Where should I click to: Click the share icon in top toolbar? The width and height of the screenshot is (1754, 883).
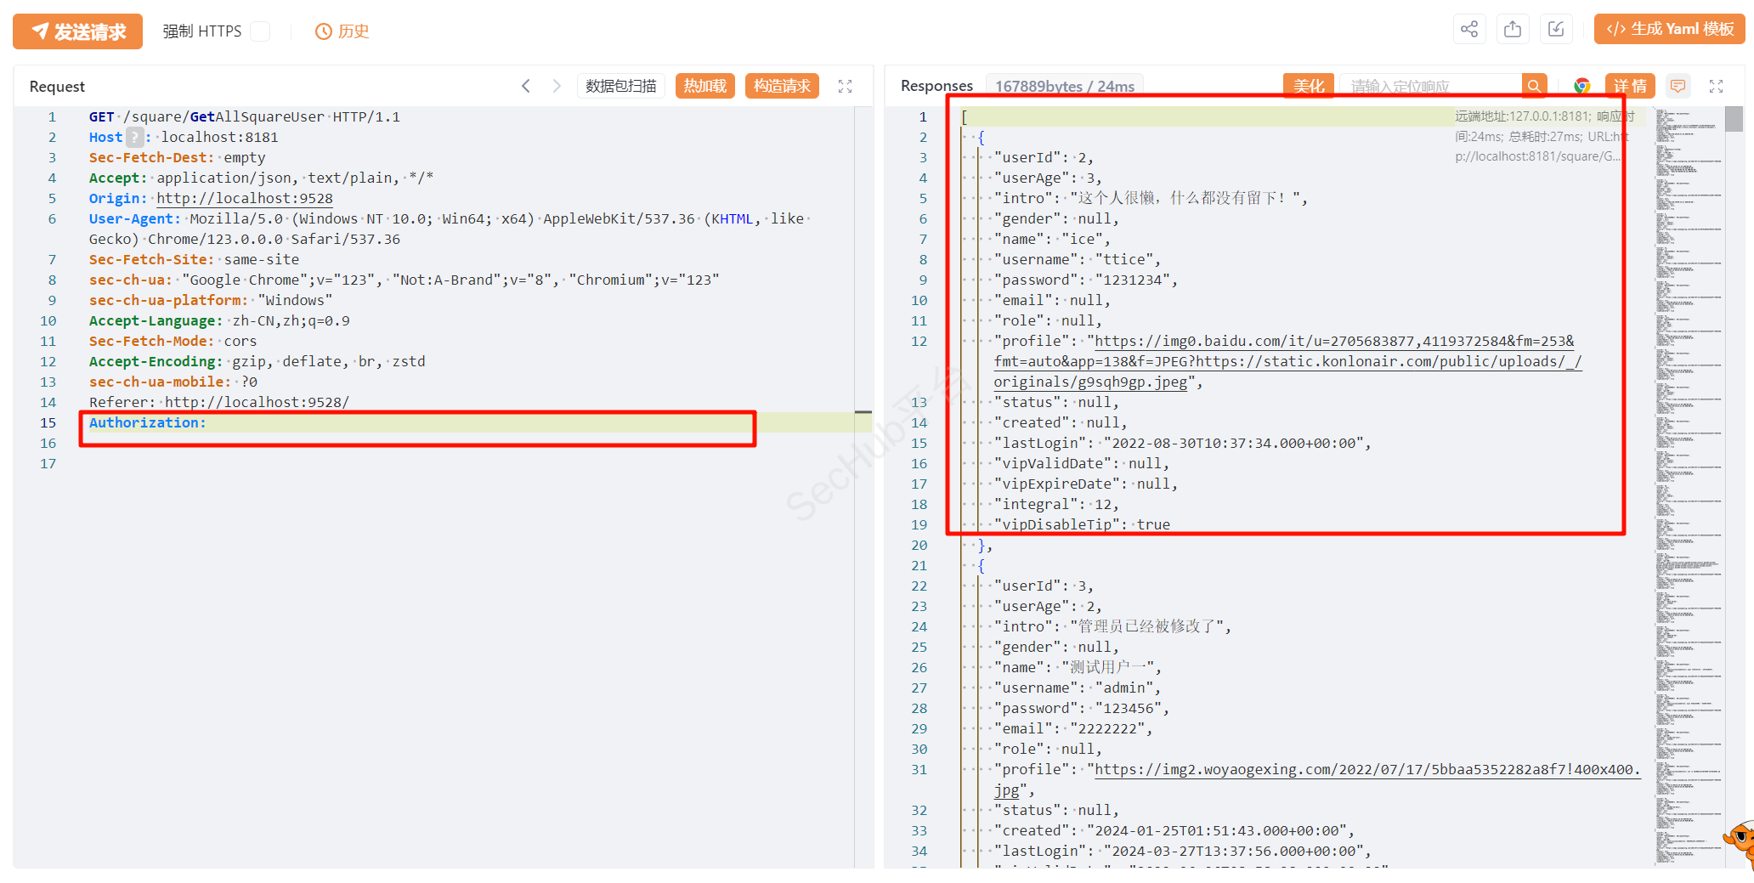tap(1469, 30)
